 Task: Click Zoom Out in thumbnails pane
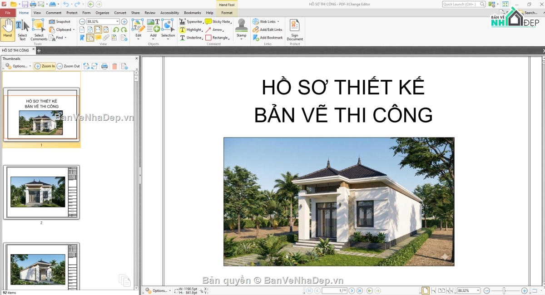[x=68, y=66]
